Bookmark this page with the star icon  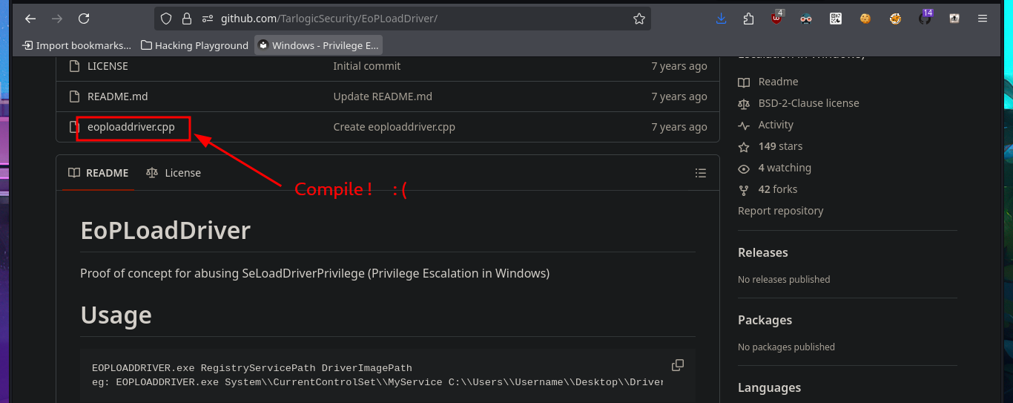tap(639, 19)
